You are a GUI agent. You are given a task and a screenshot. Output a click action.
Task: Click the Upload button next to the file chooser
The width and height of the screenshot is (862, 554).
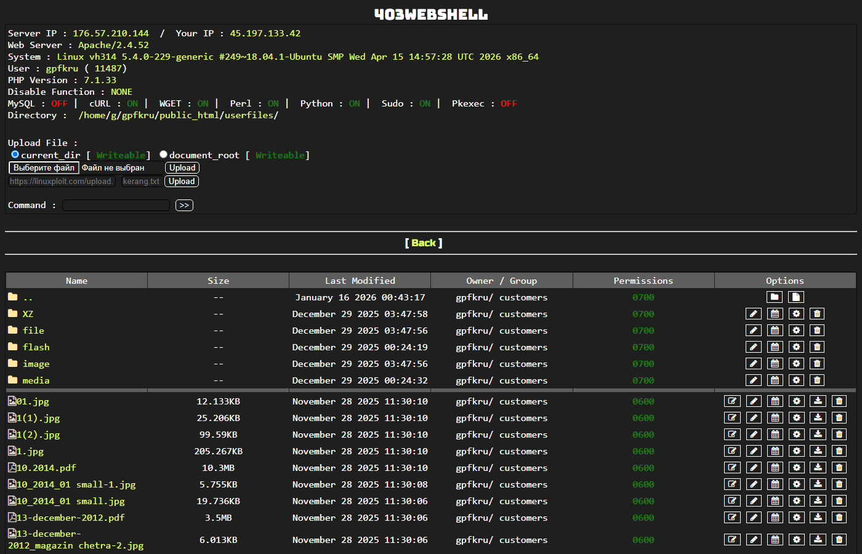(182, 168)
